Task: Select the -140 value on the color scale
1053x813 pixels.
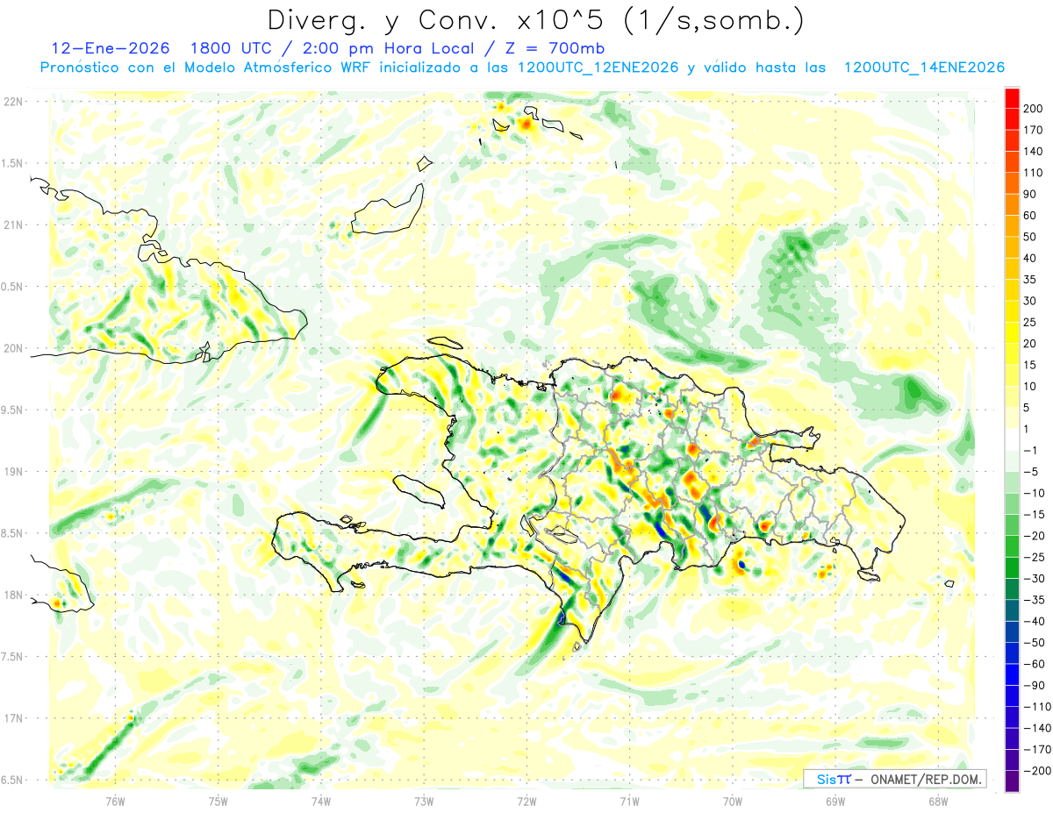Action: pos(1036,728)
